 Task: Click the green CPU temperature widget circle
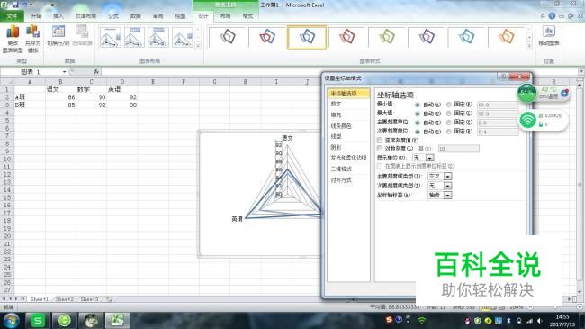pyautogui.click(x=526, y=93)
